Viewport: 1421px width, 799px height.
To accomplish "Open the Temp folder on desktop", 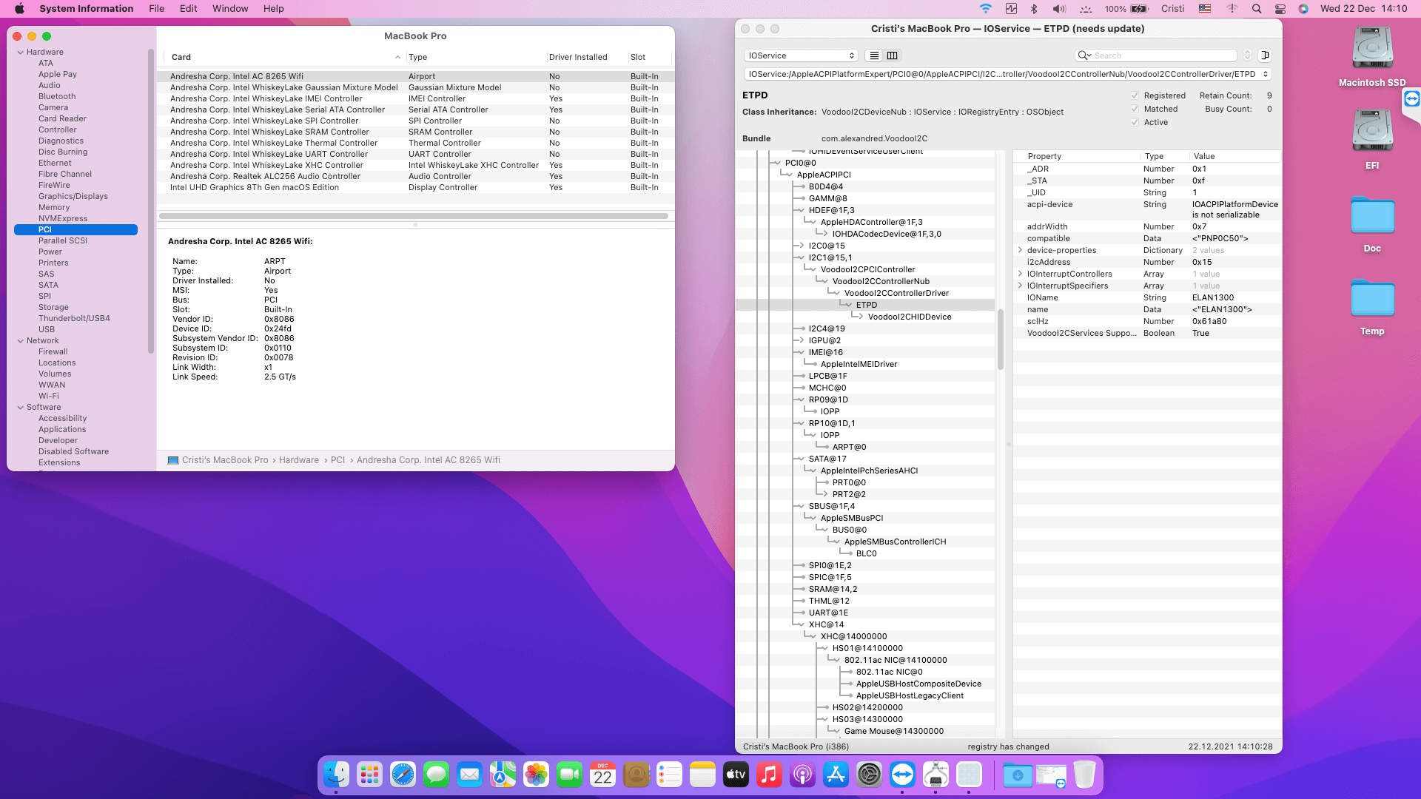I will pyautogui.click(x=1372, y=298).
